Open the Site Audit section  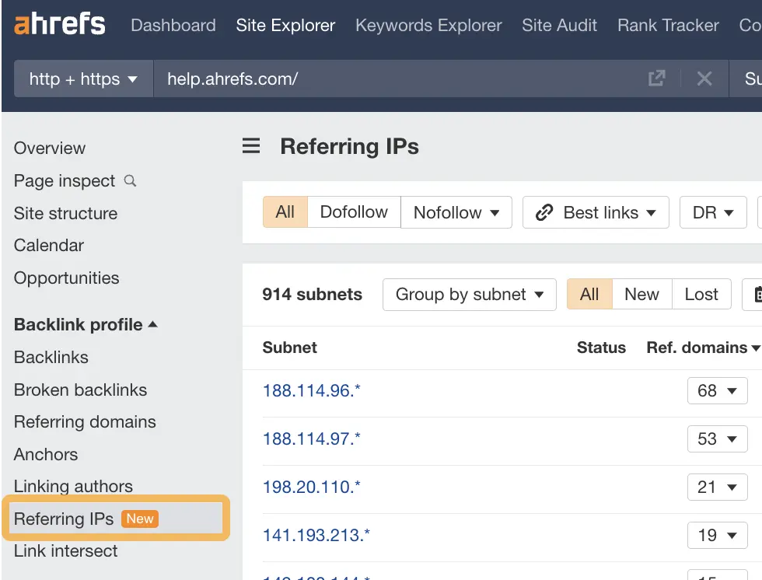point(559,25)
